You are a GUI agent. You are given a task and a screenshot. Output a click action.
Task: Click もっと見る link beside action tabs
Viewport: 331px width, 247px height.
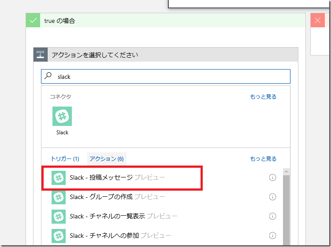pos(263,159)
